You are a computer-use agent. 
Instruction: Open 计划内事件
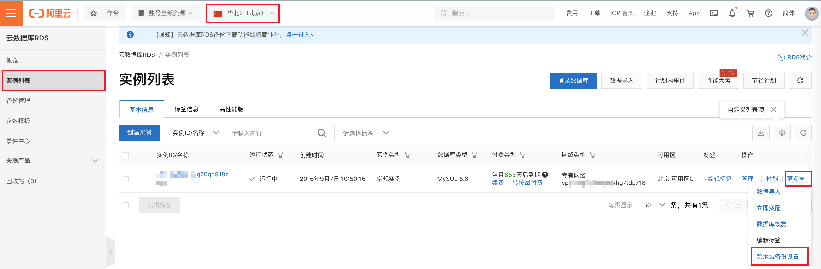(x=670, y=81)
